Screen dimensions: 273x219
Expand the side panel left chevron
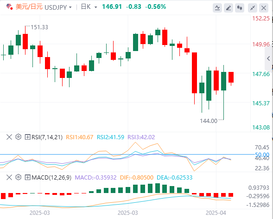268,58
